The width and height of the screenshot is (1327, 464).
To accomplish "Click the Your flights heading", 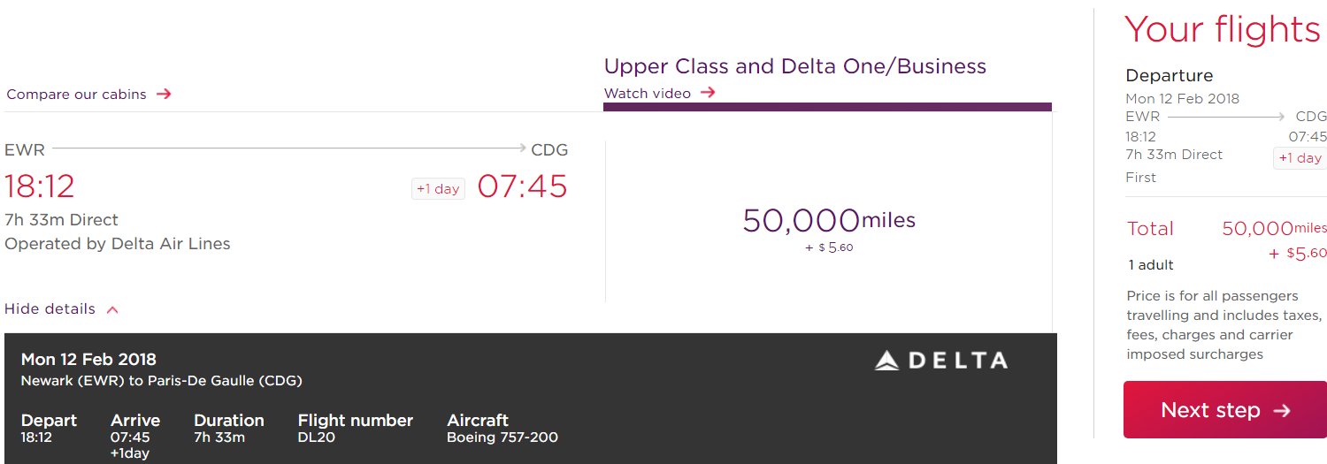I will (x=1223, y=30).
